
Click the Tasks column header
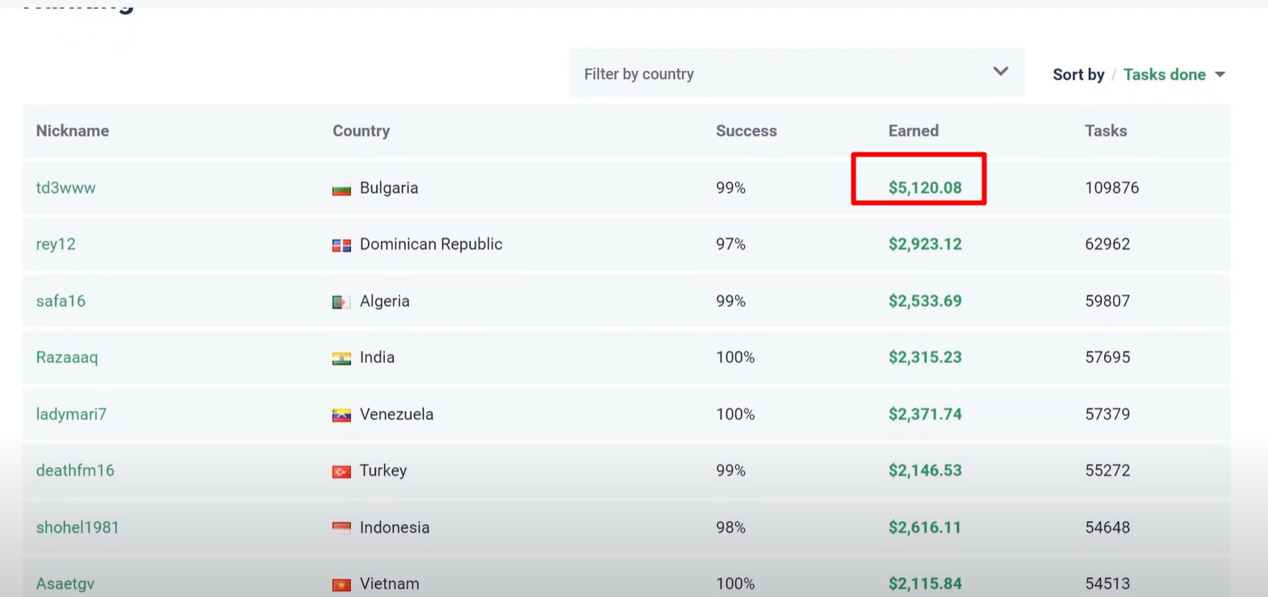pos(1105,131)
